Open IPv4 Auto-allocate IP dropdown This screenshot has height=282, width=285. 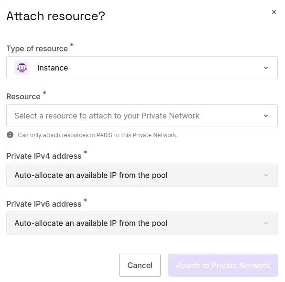[x=142, y=175]
